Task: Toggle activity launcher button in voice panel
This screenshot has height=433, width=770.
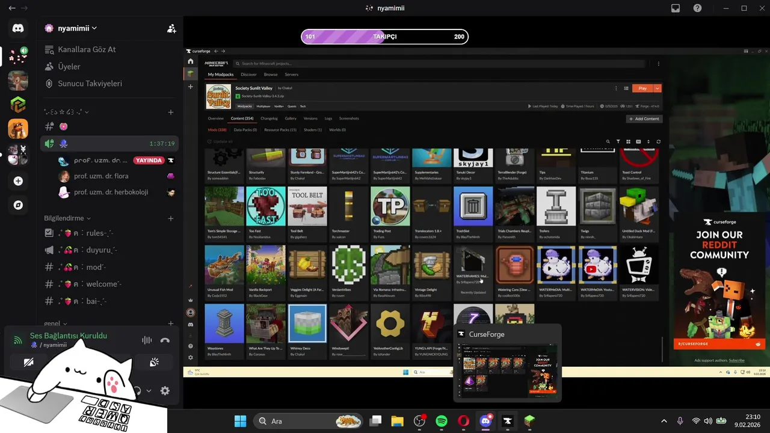Action: coord(155,363)
